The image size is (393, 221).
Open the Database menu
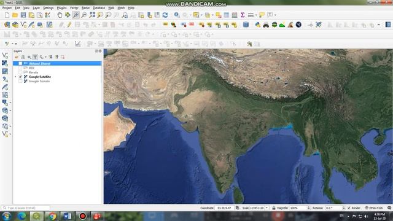click(x=99, y=8)
